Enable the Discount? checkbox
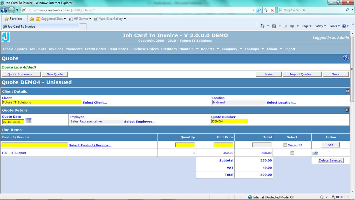 (x=285, y=145)
